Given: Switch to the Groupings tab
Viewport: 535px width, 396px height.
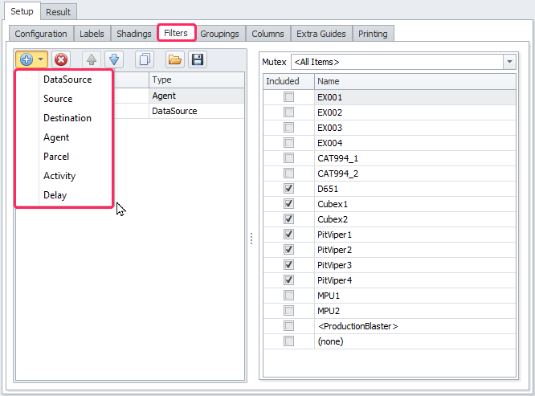Looking at the screenshot, I should 220,34.
